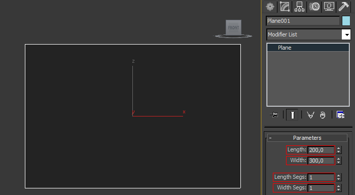The image size is (355, 195).
Task: Click the Width value field
Action: pos(321,161)
